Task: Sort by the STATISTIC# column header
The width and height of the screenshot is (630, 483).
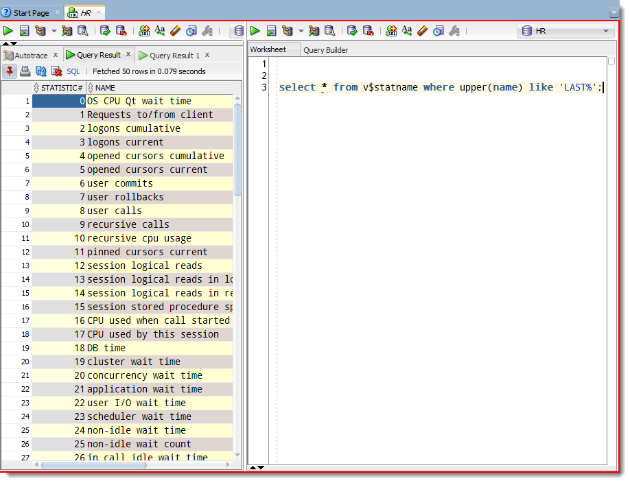Action: tap(59, 88)
